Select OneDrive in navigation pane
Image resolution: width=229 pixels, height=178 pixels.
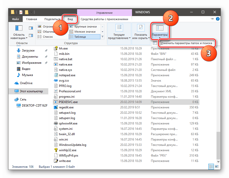click(26, 83)
